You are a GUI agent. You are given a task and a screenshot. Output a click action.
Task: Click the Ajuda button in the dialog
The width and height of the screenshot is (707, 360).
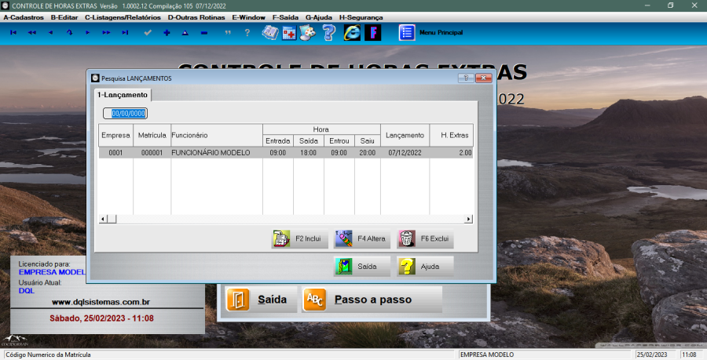[425, 267]
